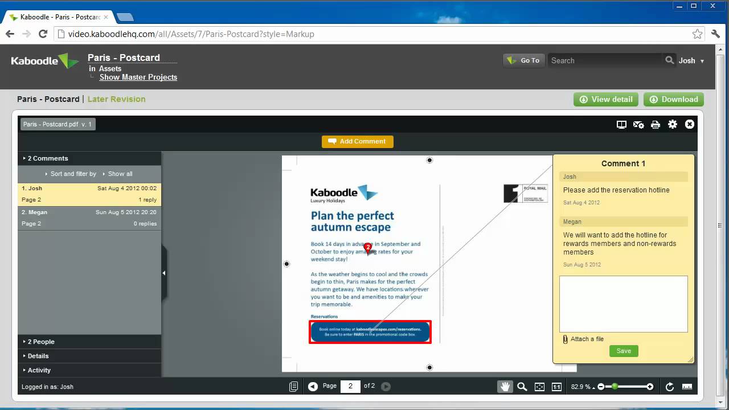The width and height of the screenshot is (729, 410).
Task: Click the top page edge handle
Action: (x=429, y=160)
